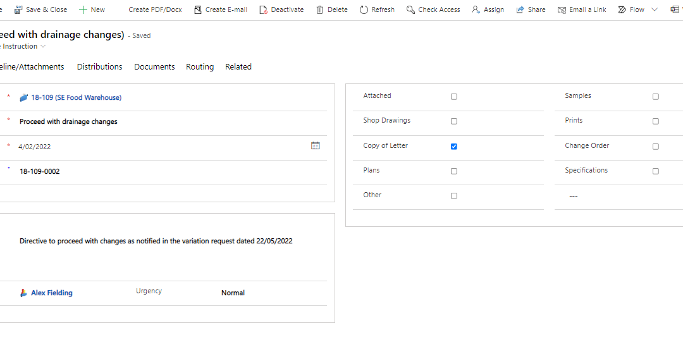Expand the Instruction form selector chevron
The image size is (683, 347).
tap(43, 47)
